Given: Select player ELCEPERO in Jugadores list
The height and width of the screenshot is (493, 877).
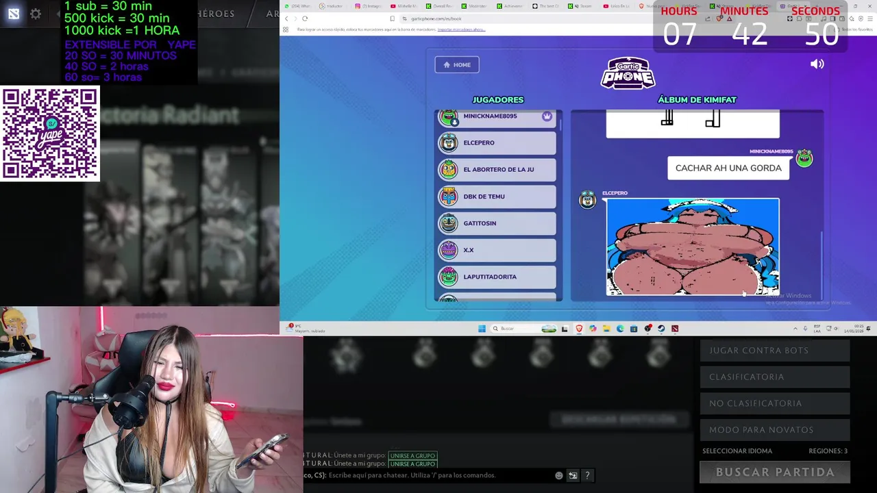Looking at the screenshot, I should pyautogui.click(x=497, y=142).
